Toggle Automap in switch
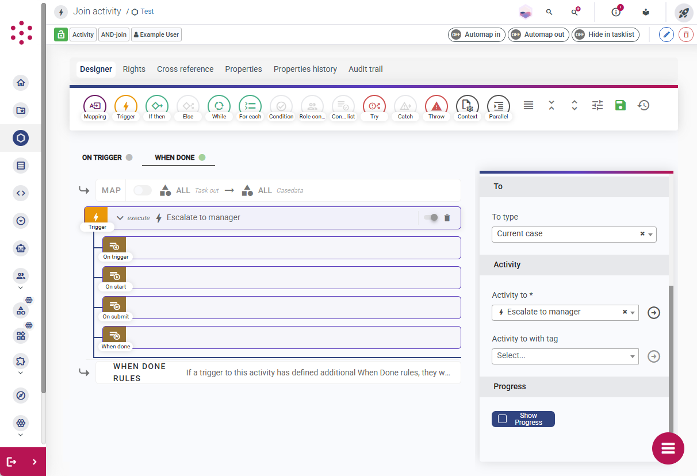The height and width of the screenshot is (476, 697). click(477, 34)
